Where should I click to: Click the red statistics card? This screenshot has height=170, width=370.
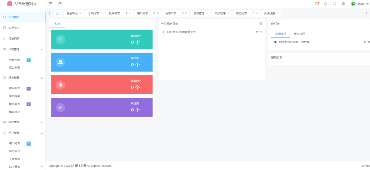102,85
